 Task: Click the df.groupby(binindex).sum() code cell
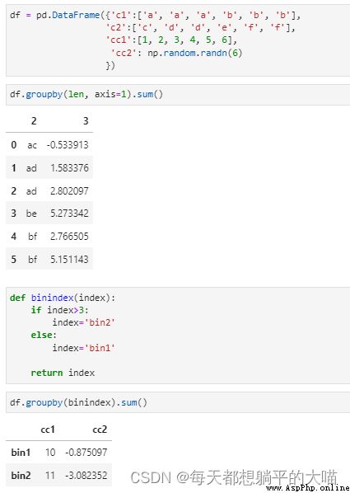(x=178, y=402)
